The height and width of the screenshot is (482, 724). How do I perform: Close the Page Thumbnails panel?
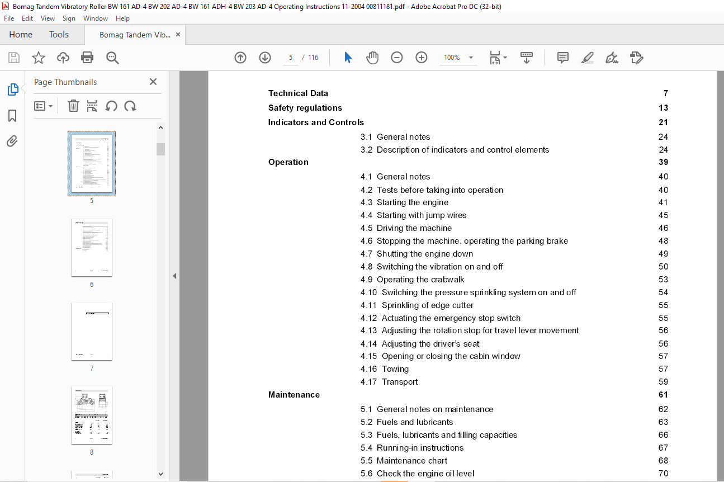point(153,82)
